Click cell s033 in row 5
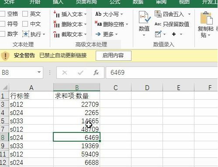 pyautogui.click(x=31, y=121)
